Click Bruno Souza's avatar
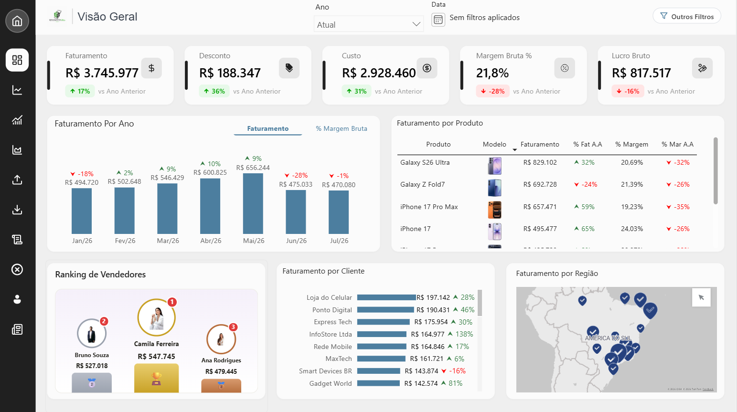737x412 pixels. tap(92, 333)
